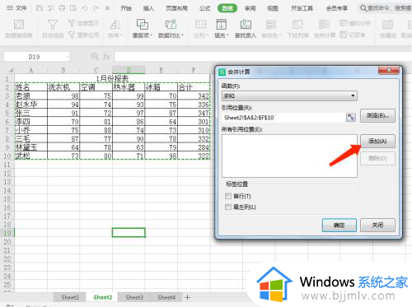Image resolution: width=412 pixels, height=307 pixels.
Task: Click the magnifier icon beside fx
Action: point(95,57)
